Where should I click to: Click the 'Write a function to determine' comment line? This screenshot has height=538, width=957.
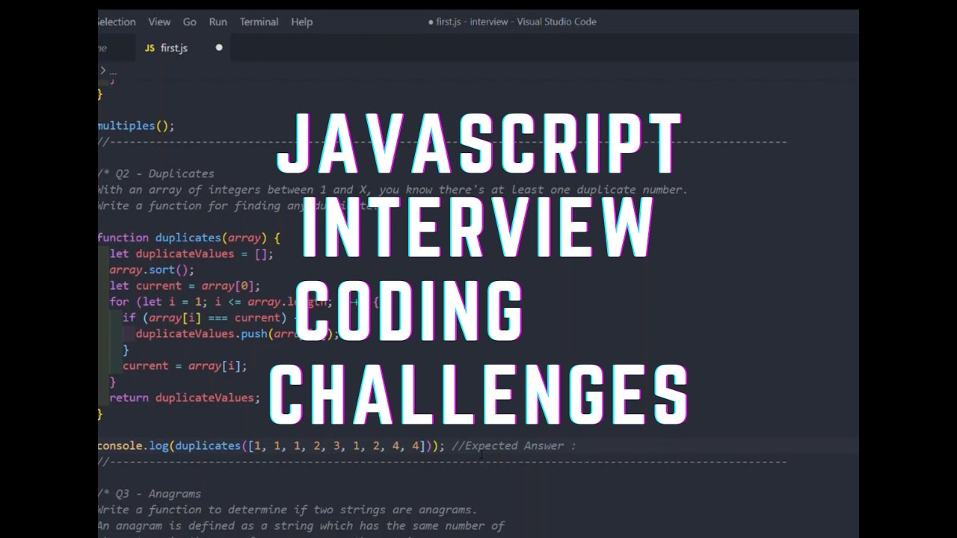[x=287, y=510]
